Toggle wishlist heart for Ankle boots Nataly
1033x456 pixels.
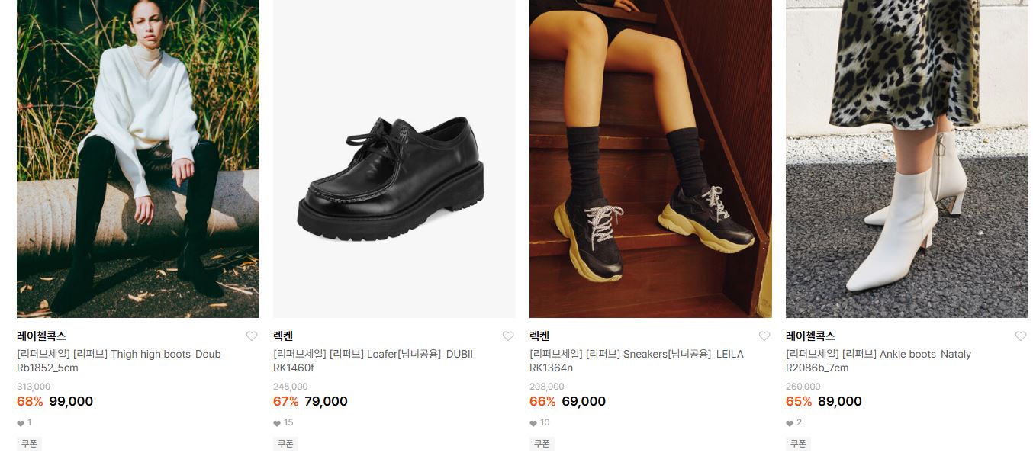1021,336
